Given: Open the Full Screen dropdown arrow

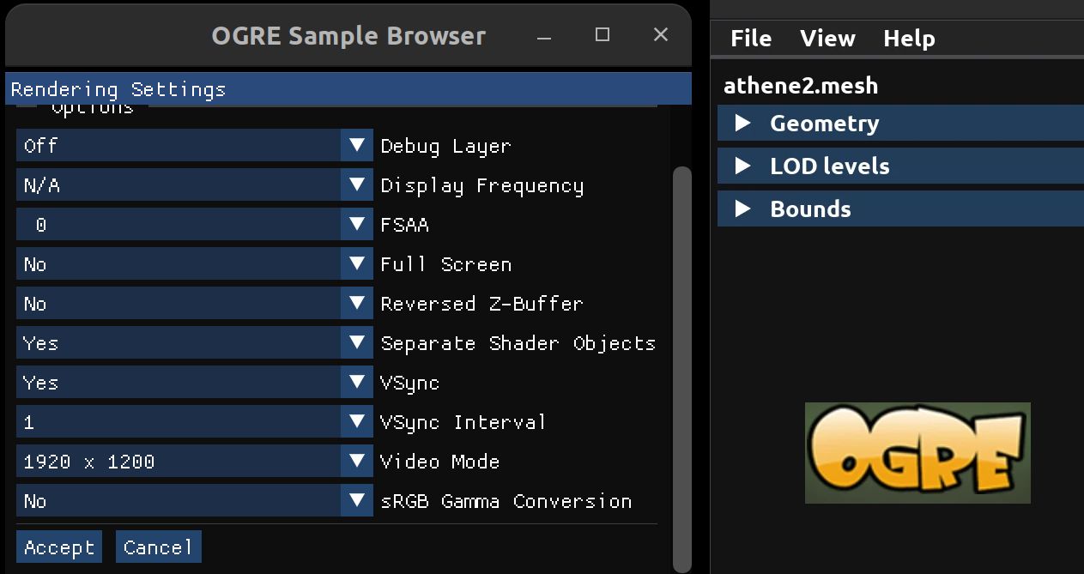Looking at the screenshot, I should [x=357, y=264].
